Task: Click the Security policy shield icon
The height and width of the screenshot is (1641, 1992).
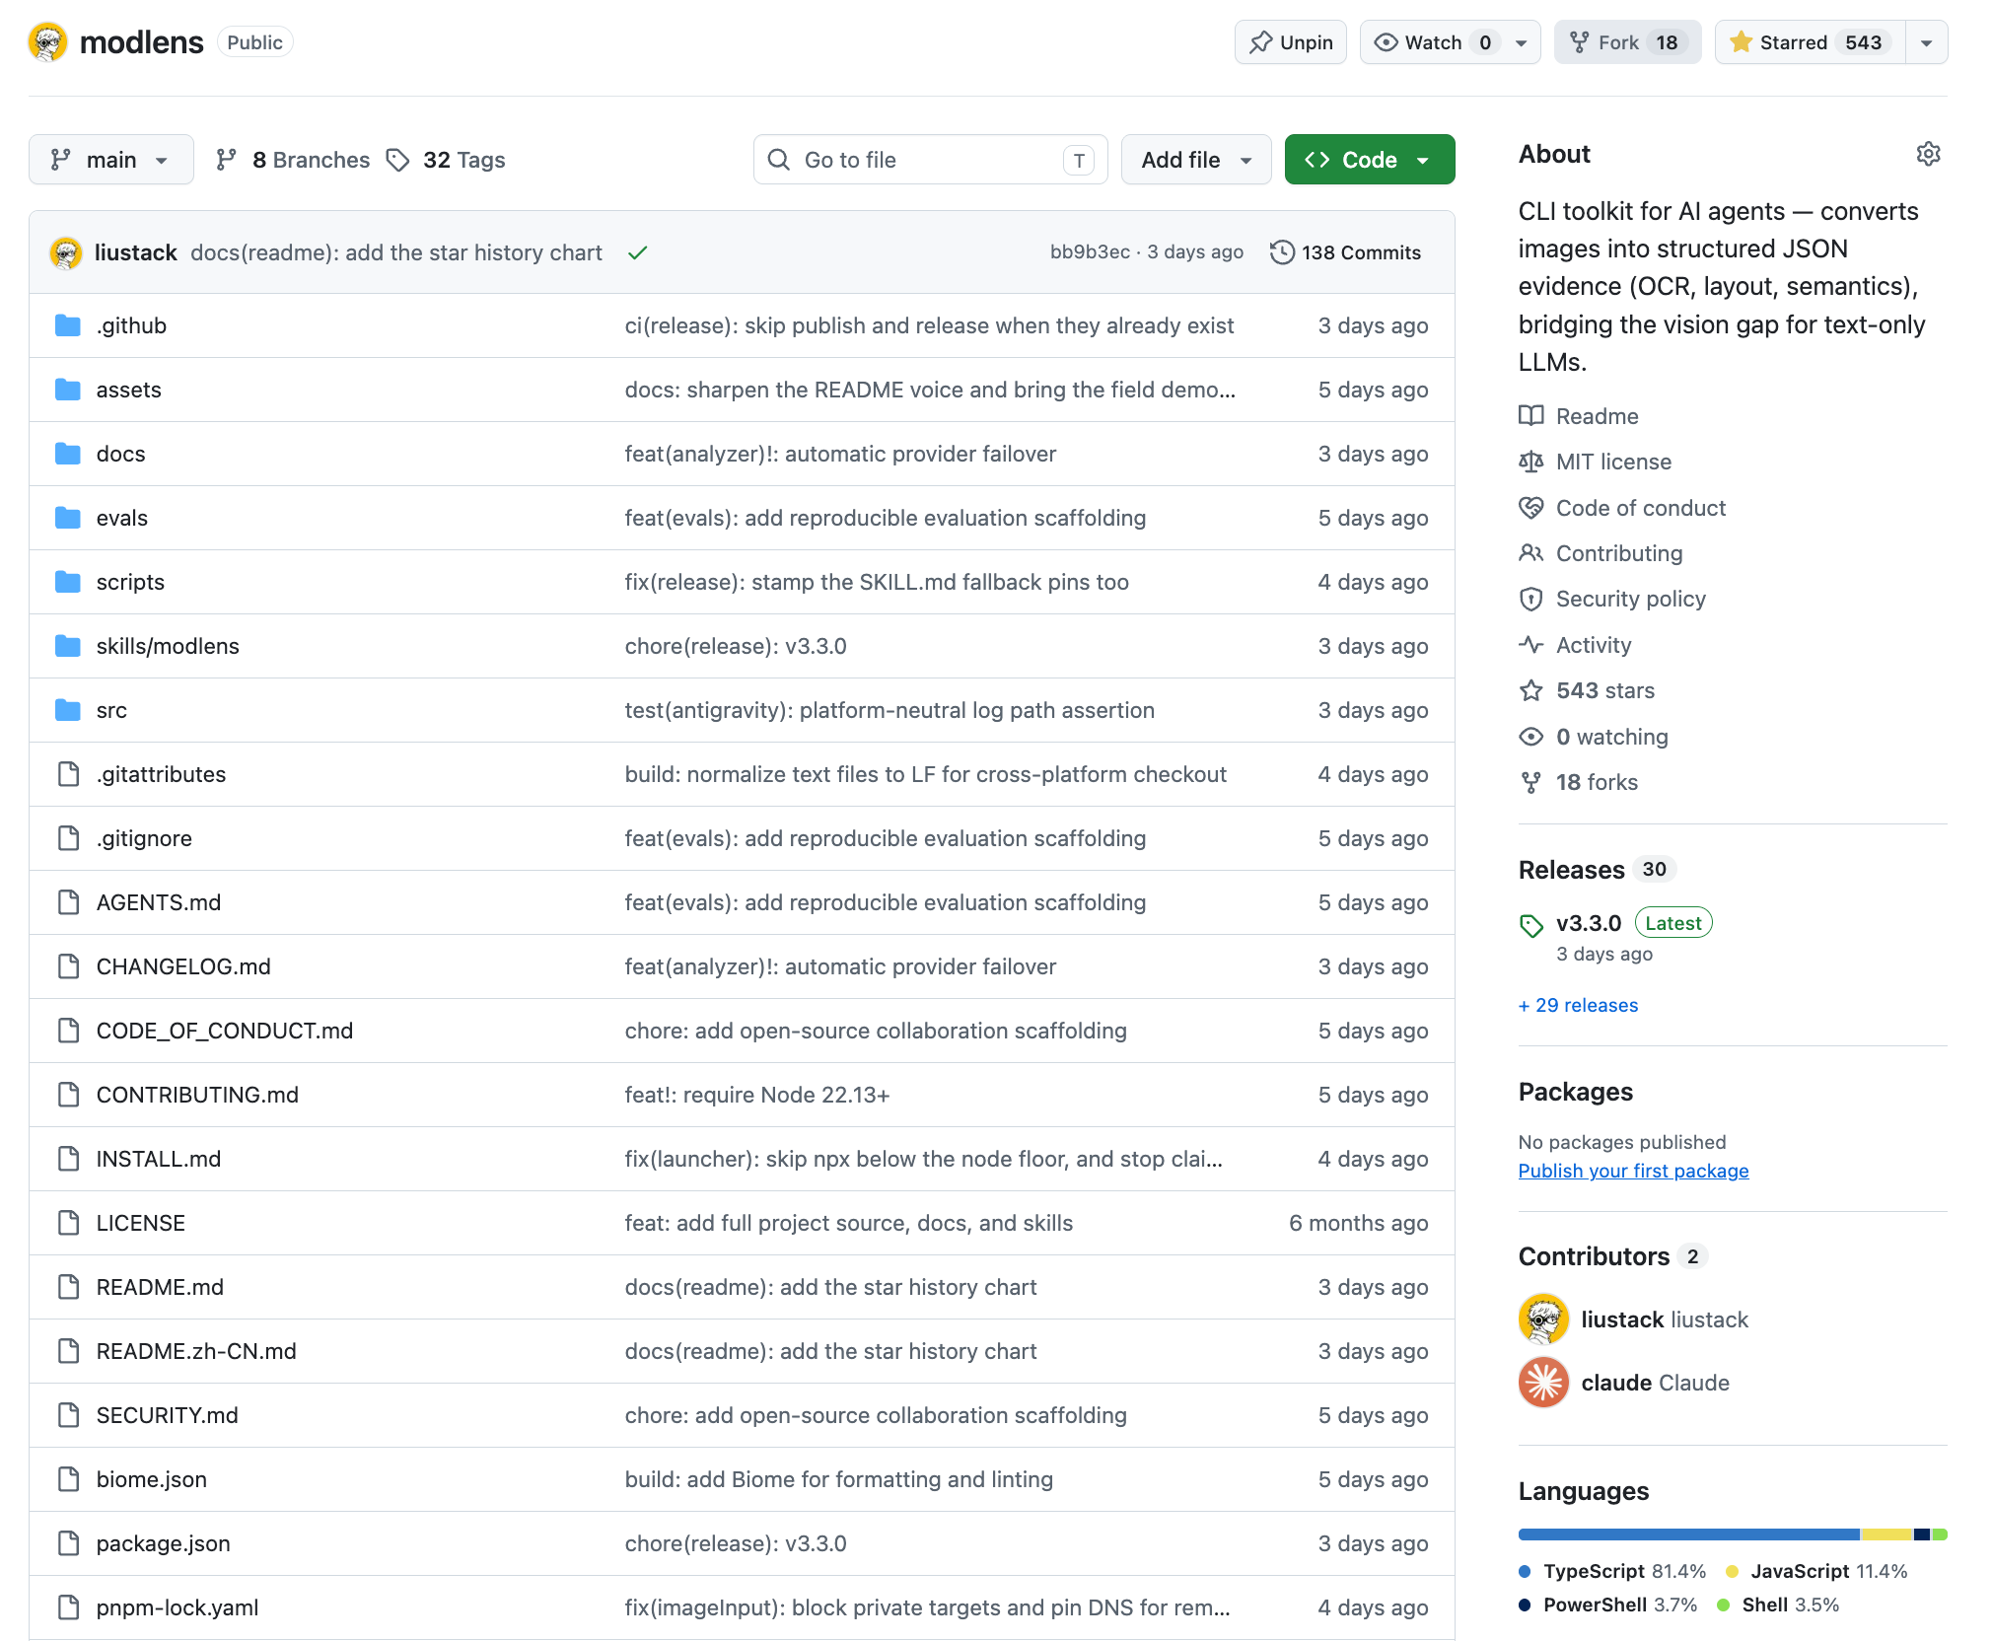Action: [1530, 599]
